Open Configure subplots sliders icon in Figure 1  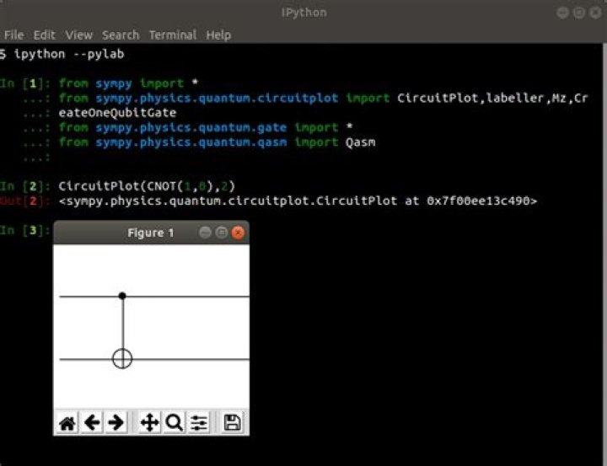[199, 423]
